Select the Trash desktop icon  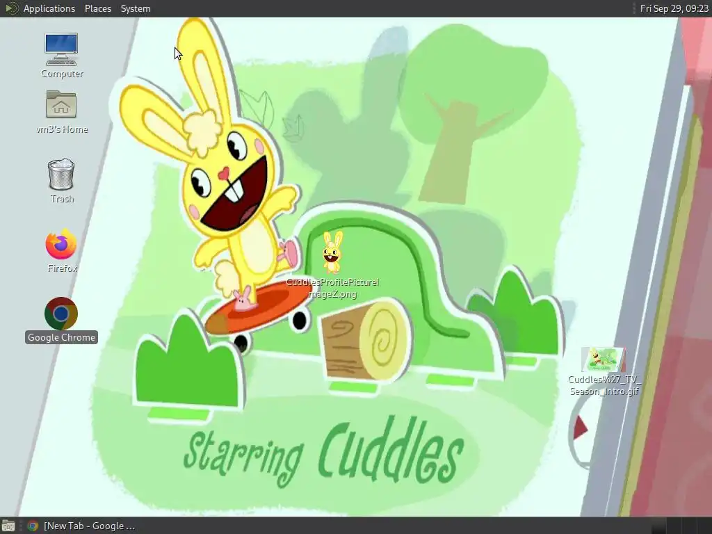(x=61, y=174)
